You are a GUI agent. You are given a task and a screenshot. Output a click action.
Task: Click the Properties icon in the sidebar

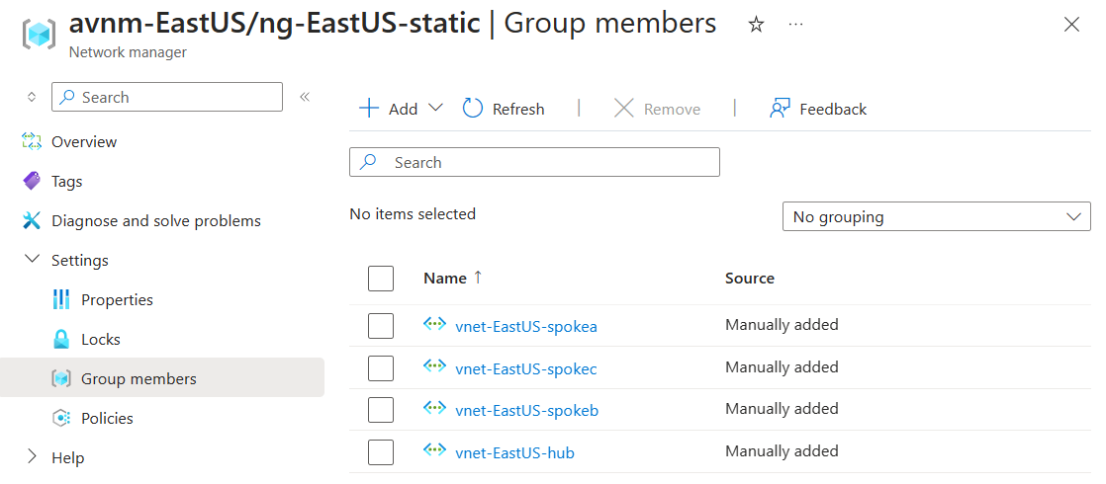[61, 300]
